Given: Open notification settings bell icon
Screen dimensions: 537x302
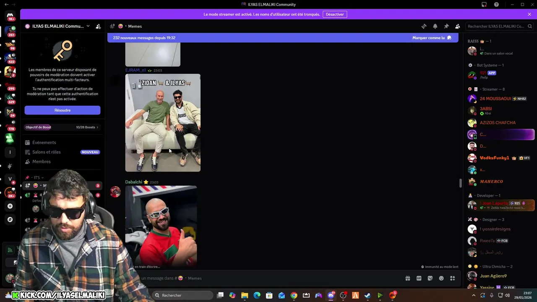Looking at the screenshot, I should click(x=435, y=26).
